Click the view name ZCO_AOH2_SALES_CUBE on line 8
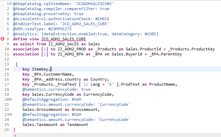 [x=63, y=39]
